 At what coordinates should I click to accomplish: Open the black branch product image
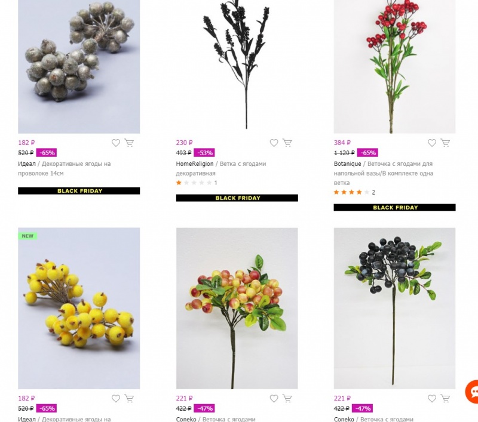click(237, 67)
